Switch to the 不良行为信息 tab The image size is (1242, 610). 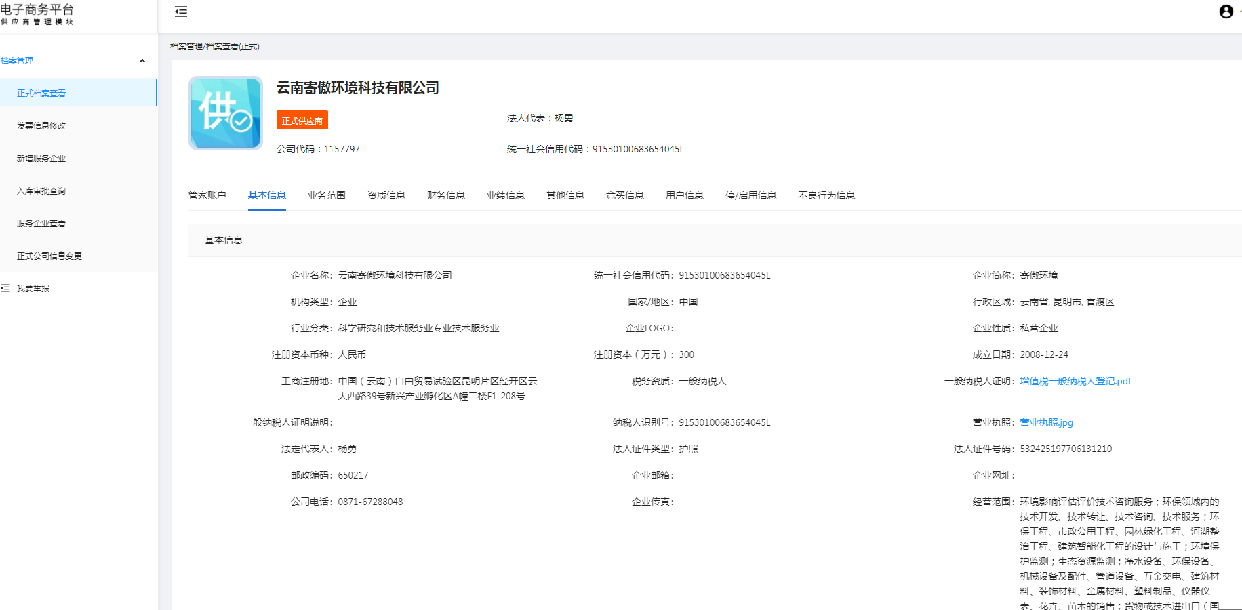click(827, 195)
